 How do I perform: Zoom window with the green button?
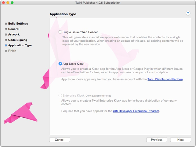12,3
